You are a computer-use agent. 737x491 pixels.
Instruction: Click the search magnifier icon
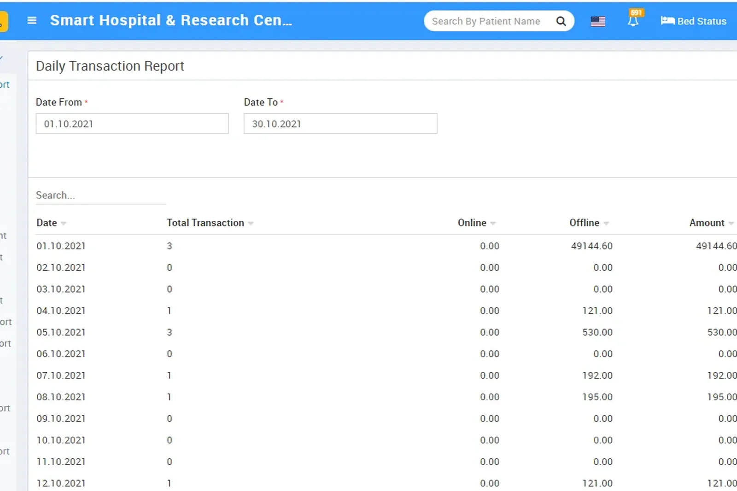click(561, 21)
